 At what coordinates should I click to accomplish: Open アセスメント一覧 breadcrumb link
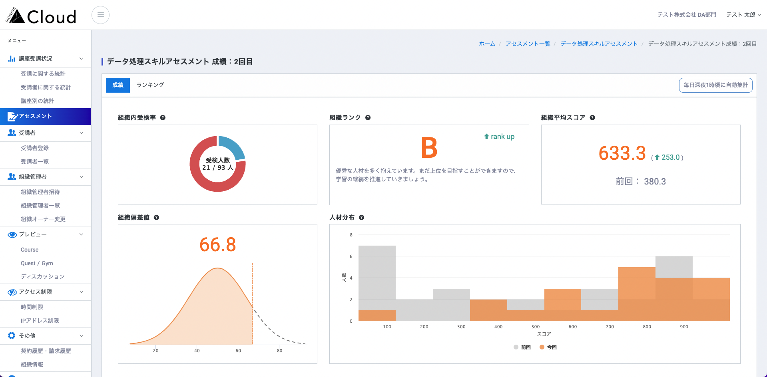[528, 44]
